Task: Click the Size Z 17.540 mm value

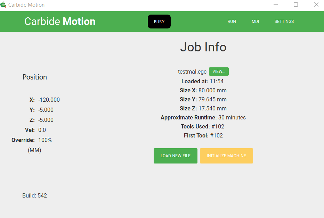Action: click(212, 109)
